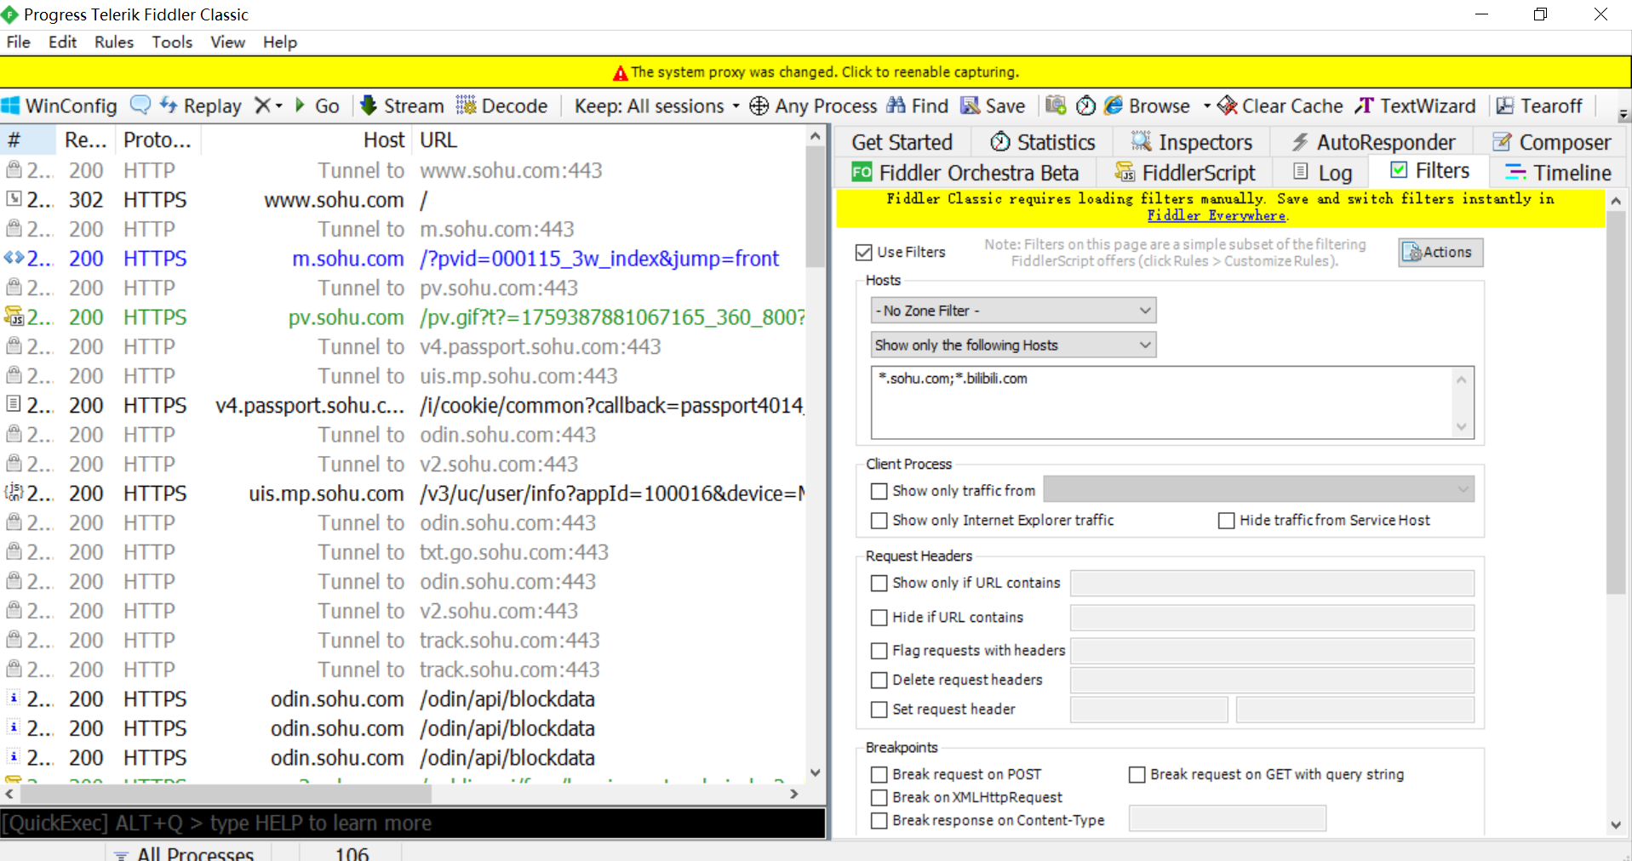1632x861 pixels.
Task: Click the timer clock icon
Action: (x=1085, y=105)
